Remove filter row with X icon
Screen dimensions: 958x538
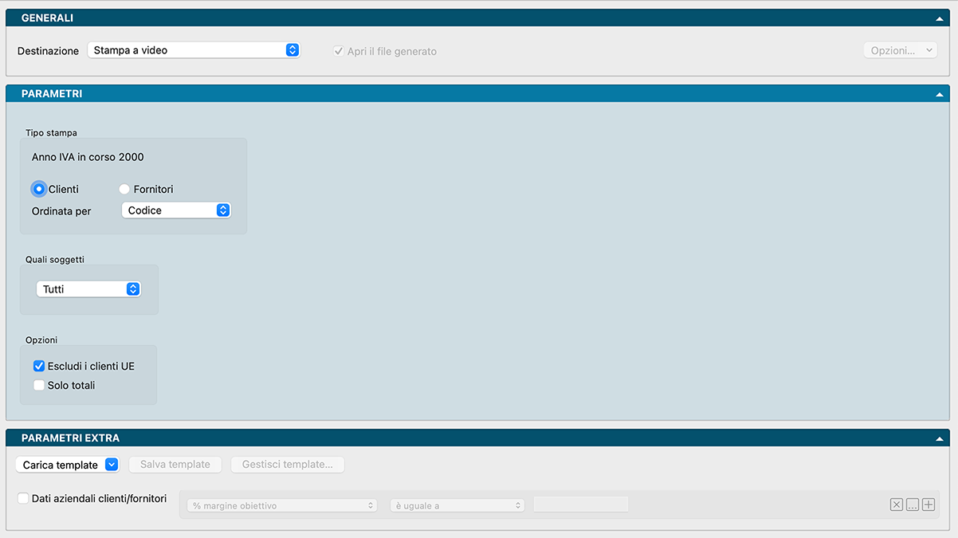click(x=897, y=505)
